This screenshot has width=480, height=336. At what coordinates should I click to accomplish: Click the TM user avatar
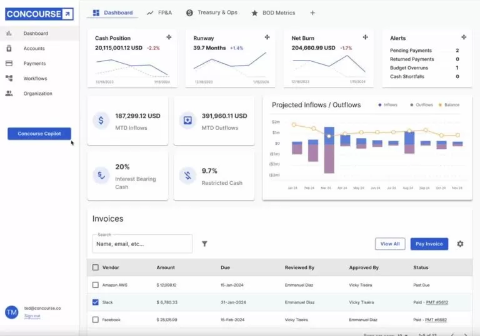tap(12, 312)
